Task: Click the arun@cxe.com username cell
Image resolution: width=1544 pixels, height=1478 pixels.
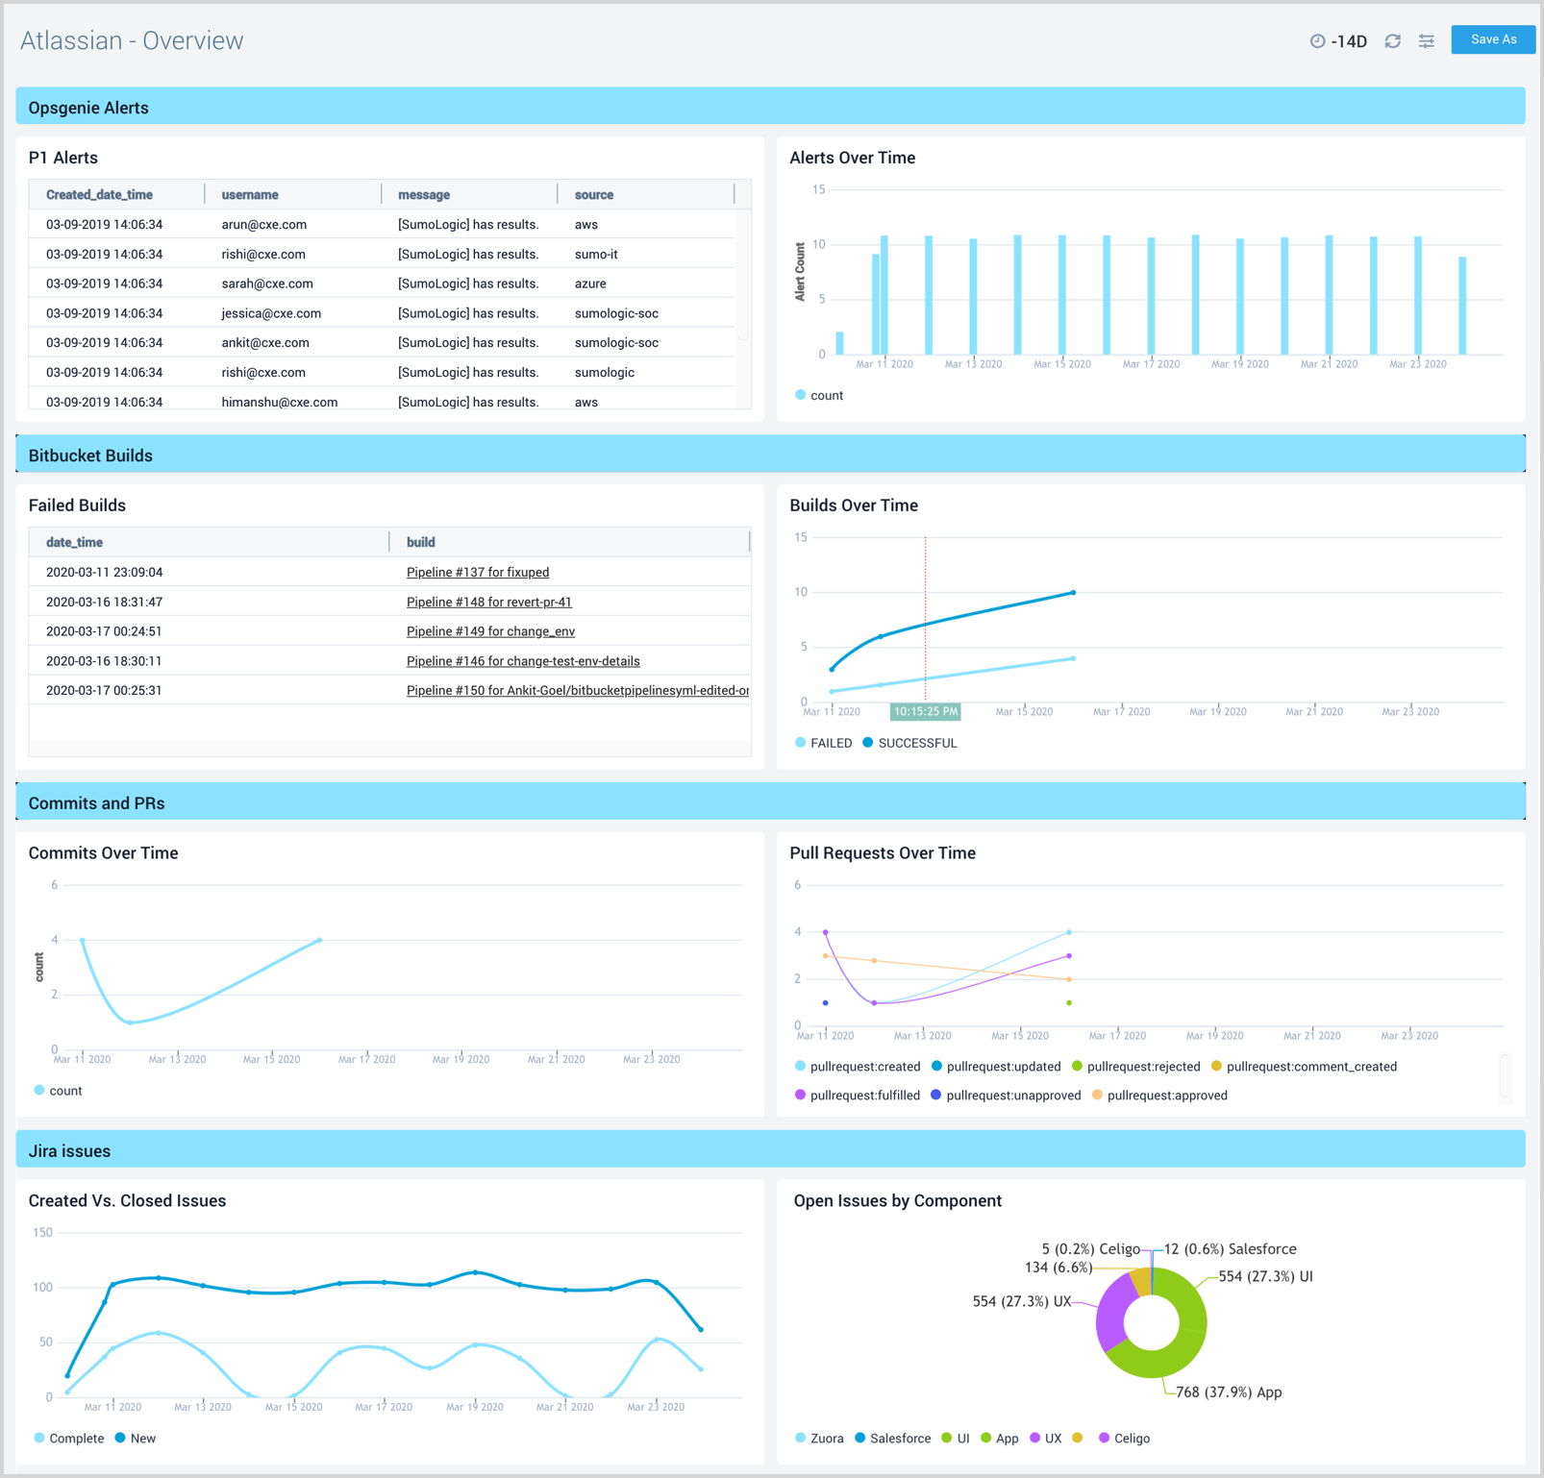Action: (x=263, y=225)
